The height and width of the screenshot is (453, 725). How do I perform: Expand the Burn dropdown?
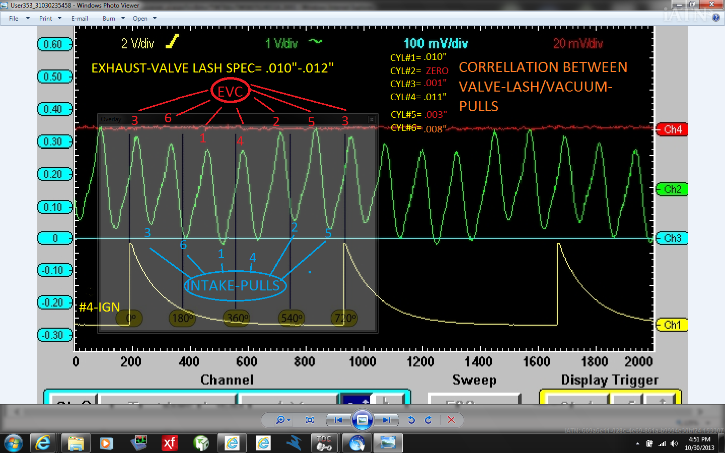pyautogui.click(x=113, y=19)
